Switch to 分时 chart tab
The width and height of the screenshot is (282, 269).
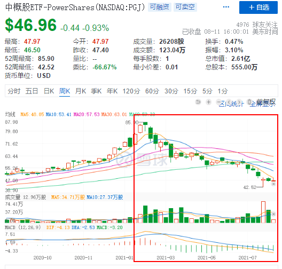(14, 91)
